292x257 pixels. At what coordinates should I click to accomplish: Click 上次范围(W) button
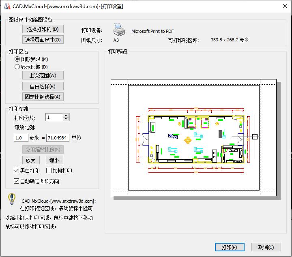click(43, 75)
